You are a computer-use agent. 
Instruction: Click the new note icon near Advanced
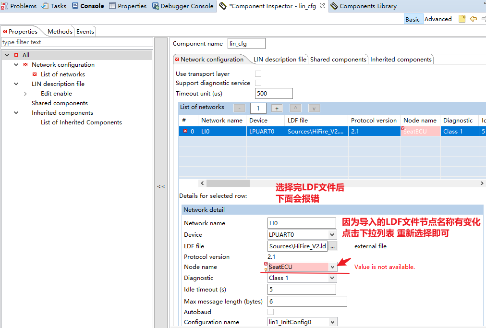[x=462, y=19]
